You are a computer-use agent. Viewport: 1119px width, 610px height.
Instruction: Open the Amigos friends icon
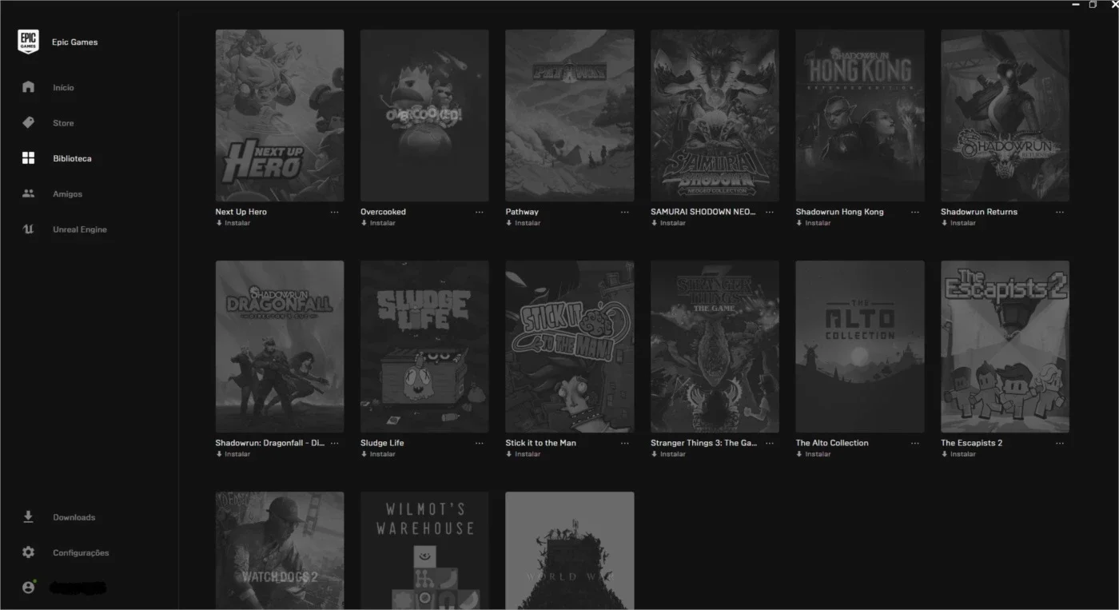coord(28,193)
